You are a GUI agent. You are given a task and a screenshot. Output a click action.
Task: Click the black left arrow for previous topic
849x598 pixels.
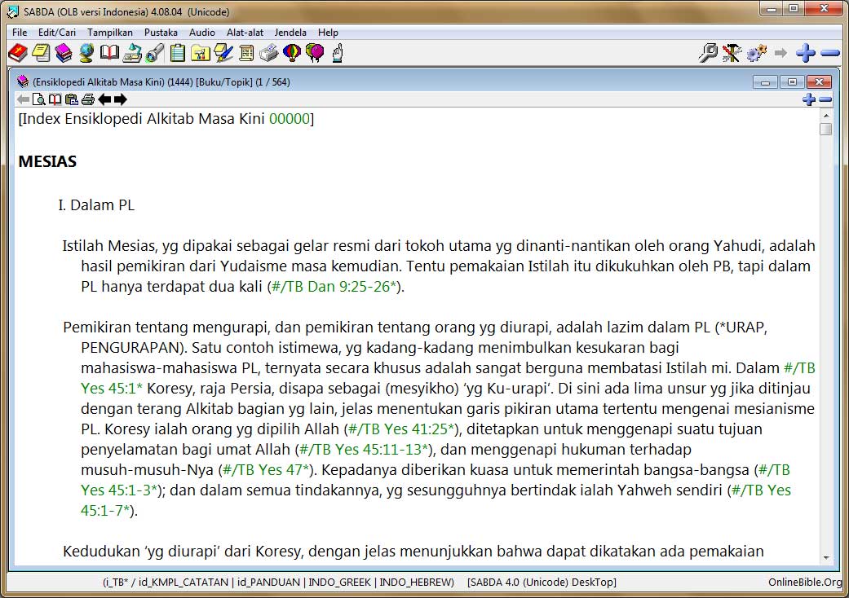(x=104, y=99)
